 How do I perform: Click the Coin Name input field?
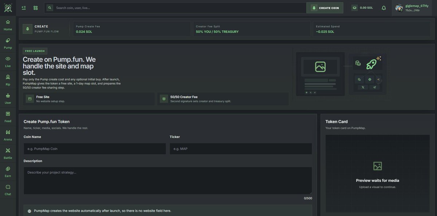click(95, 149)
